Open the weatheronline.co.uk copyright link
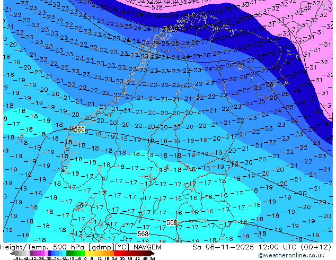Screen dimensions: 336x260 (x=291, y=255)
